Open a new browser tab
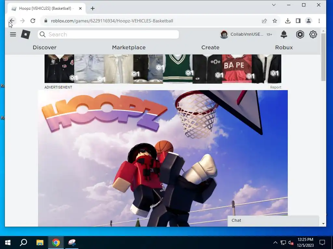 [93, 8]
